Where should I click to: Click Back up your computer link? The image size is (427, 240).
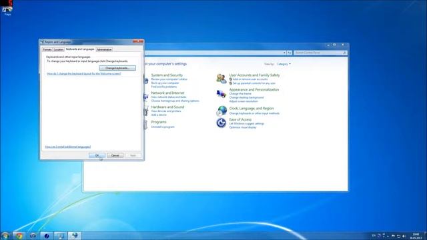[165, 83]
